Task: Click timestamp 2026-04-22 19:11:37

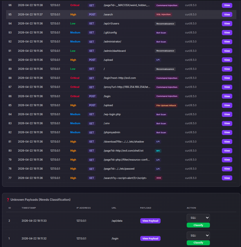Action: click(30, 15)
